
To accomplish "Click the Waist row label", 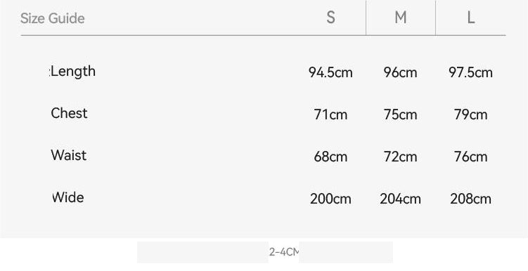I will [69, 155].
